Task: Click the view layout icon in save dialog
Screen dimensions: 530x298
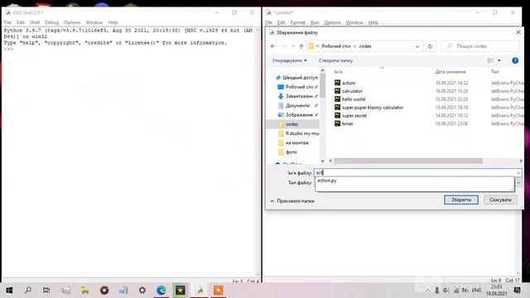Action: pos(490,60)
